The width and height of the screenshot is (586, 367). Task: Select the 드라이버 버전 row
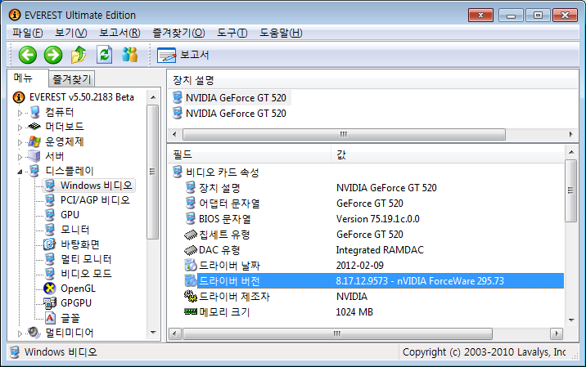(x=374, y=280)
